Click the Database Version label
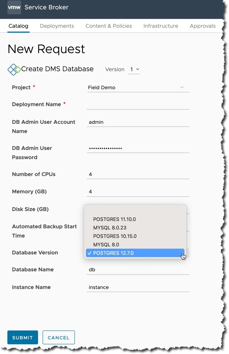This screenshot has width=229, height=354. tap(35, 253)
